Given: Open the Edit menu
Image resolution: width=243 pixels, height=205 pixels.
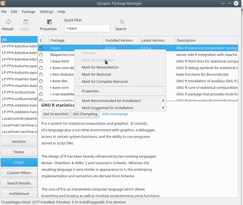Looking at the screenshot, I should pos(14,12).
